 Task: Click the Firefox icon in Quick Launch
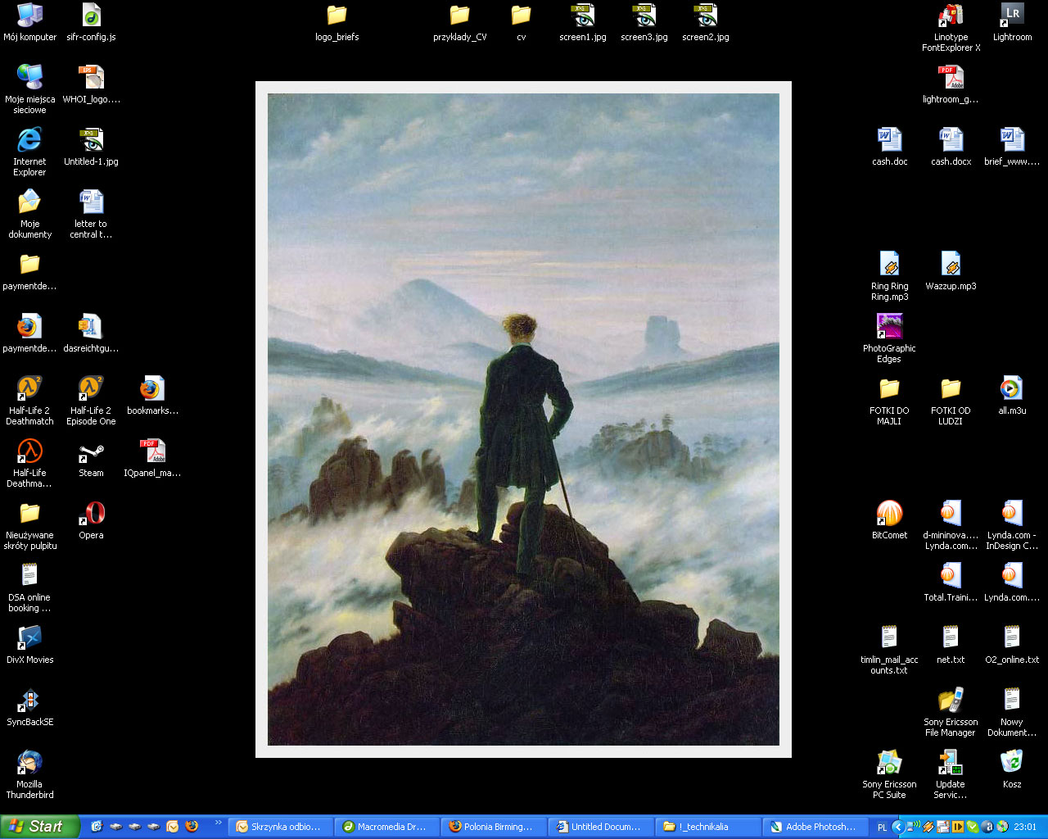(192, 827)
